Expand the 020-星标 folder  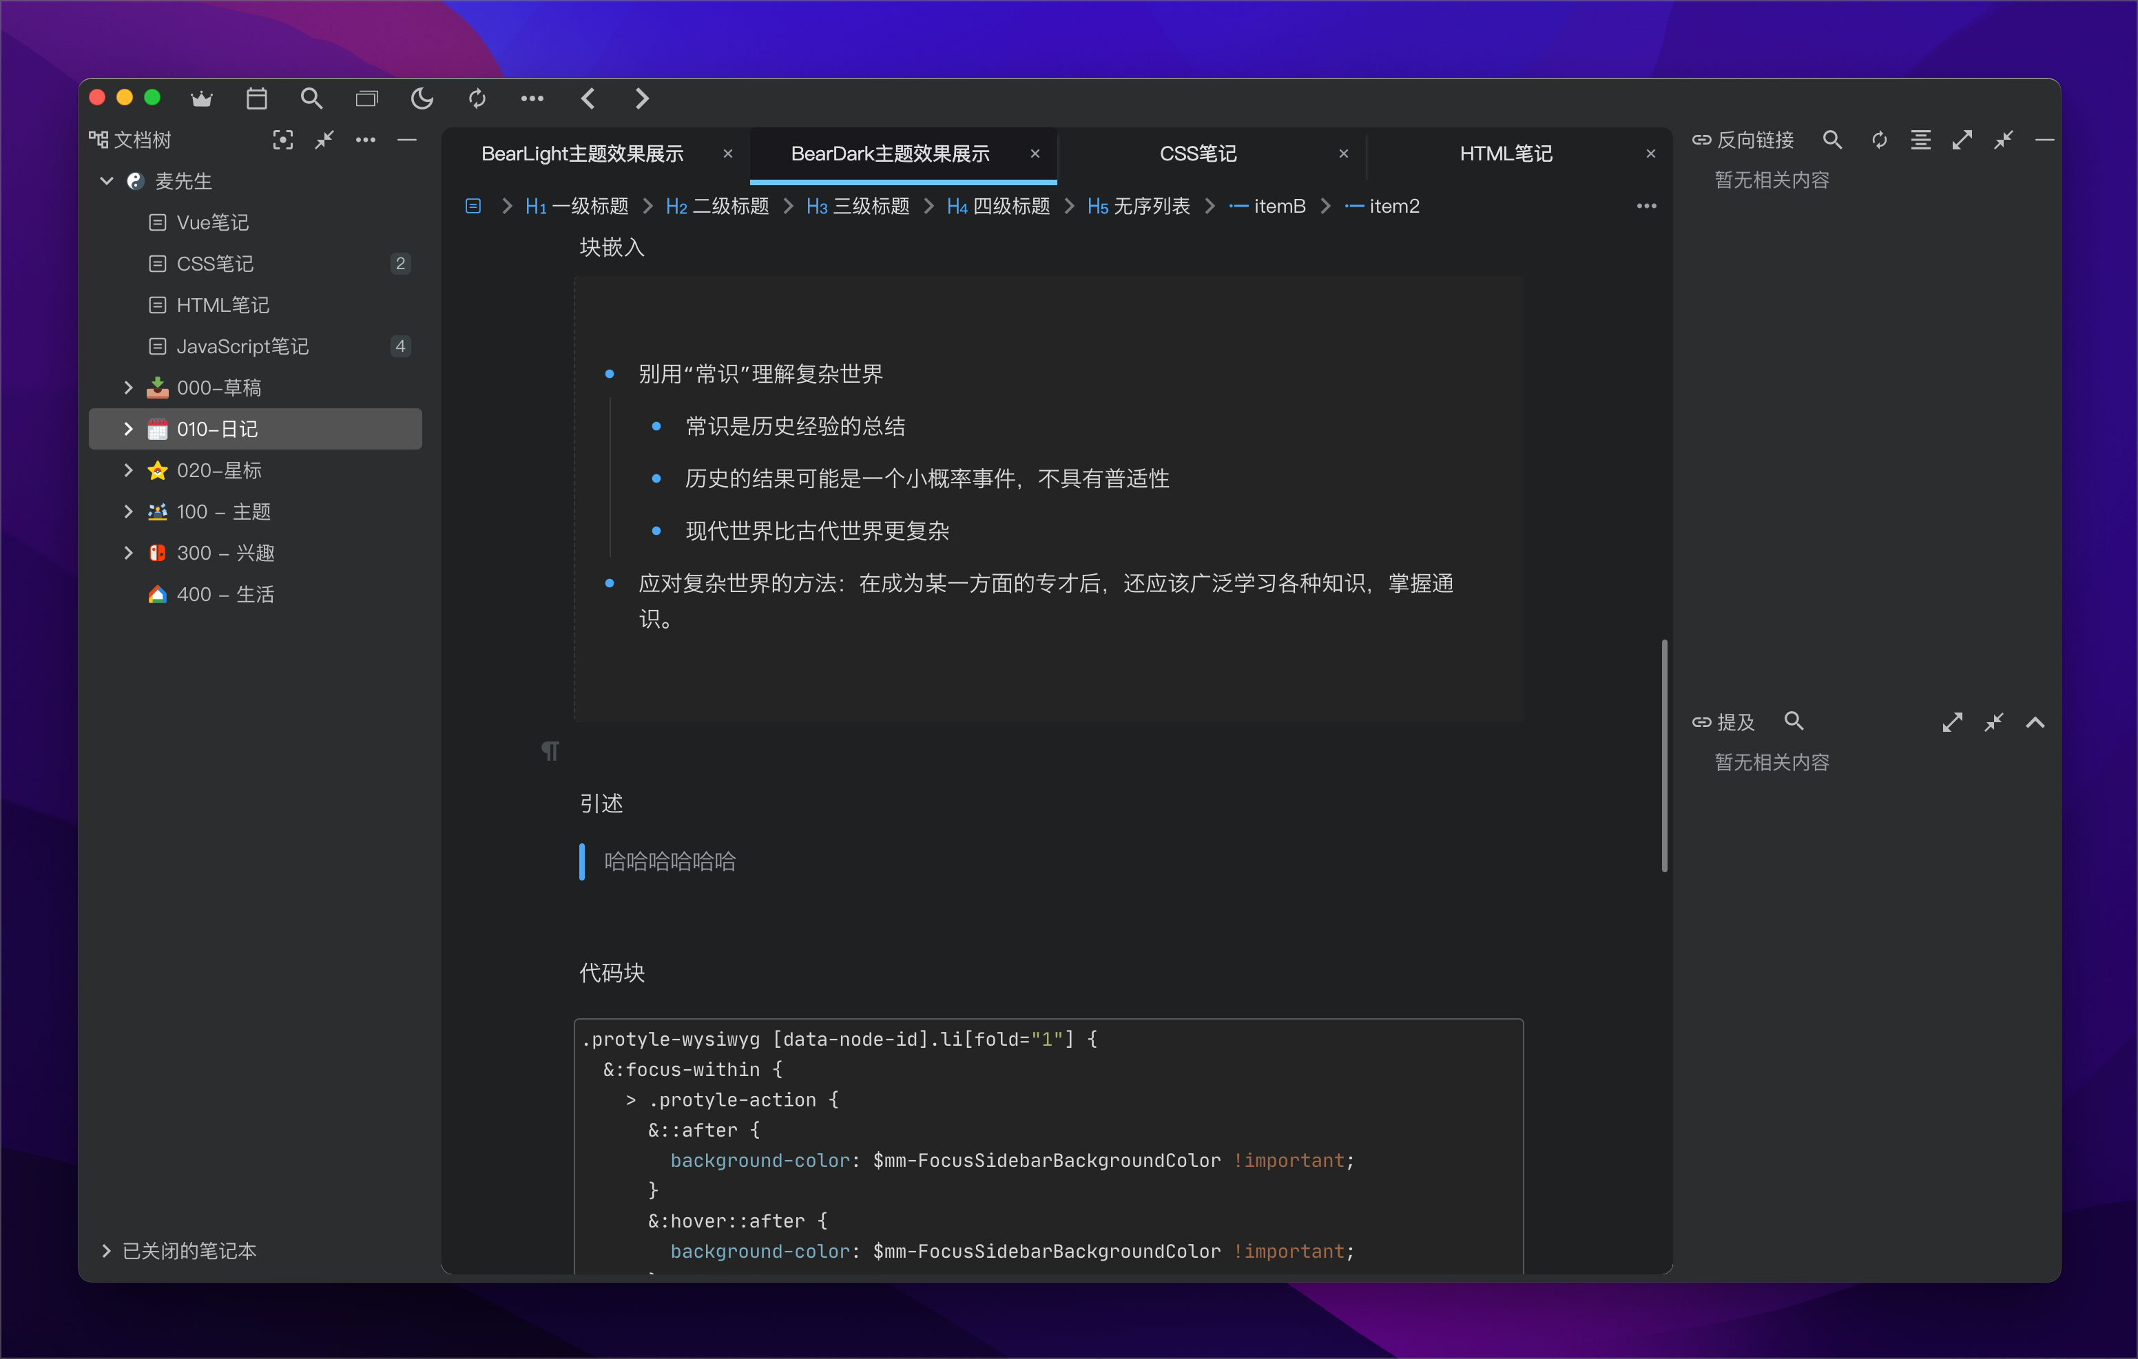click(128, 470)
